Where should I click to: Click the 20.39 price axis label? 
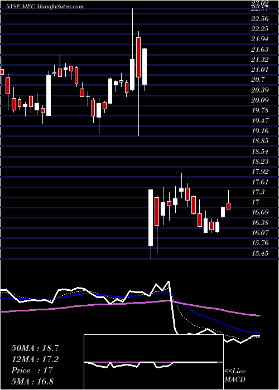coord(260,90)
